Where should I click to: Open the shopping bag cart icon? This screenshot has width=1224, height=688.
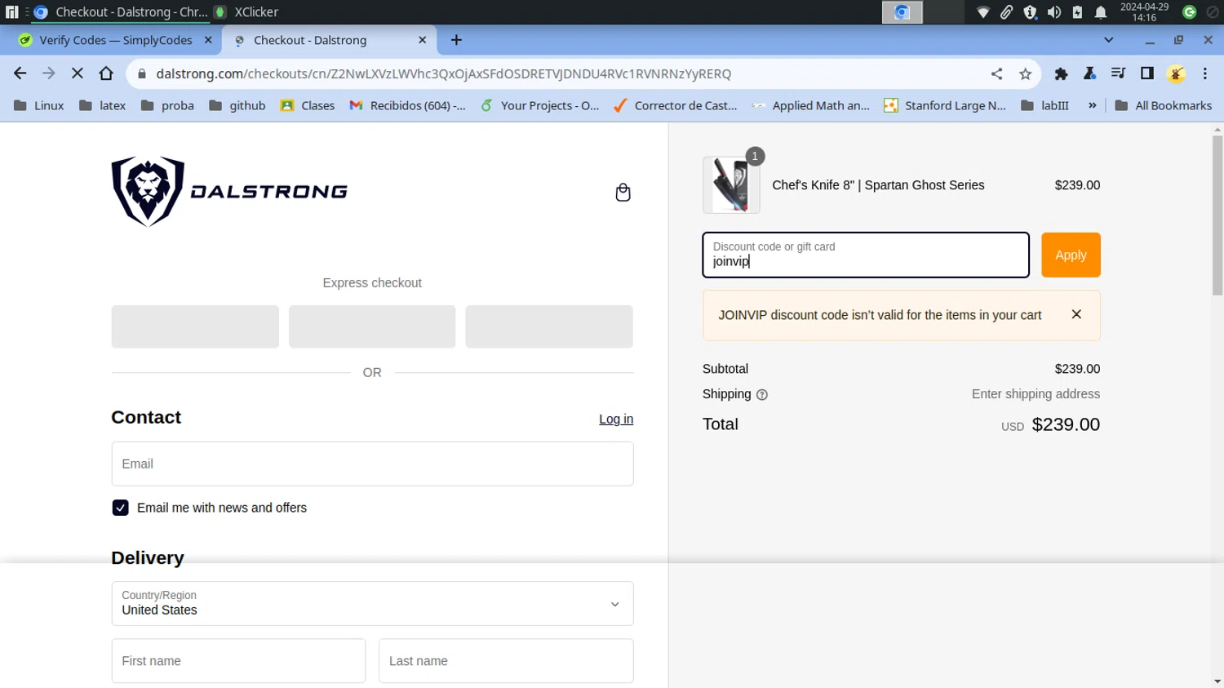(x=623, y=193)
